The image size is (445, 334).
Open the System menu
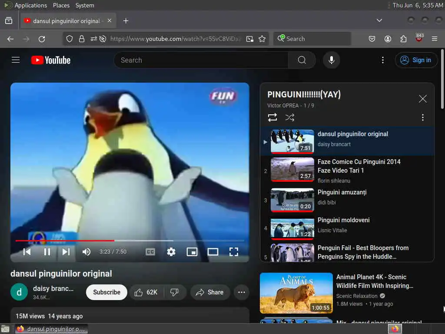85,5
